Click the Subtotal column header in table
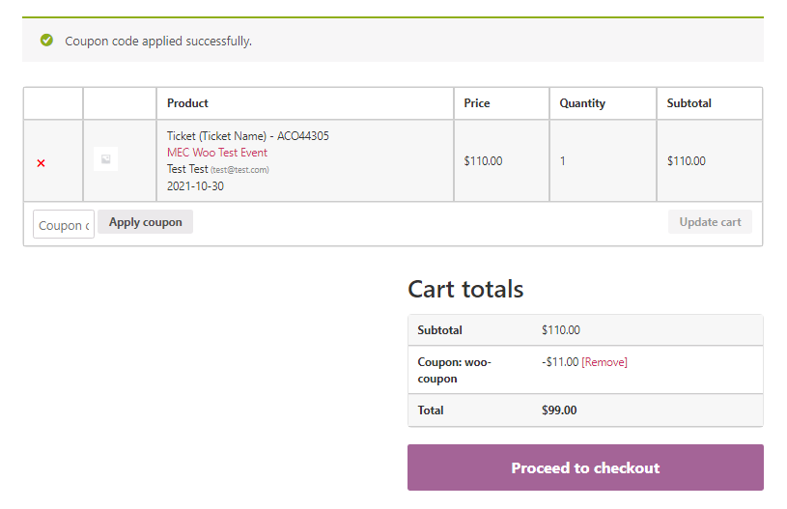Image resolution: width=787 pixels, height=509 pixels. coord(688,103)
